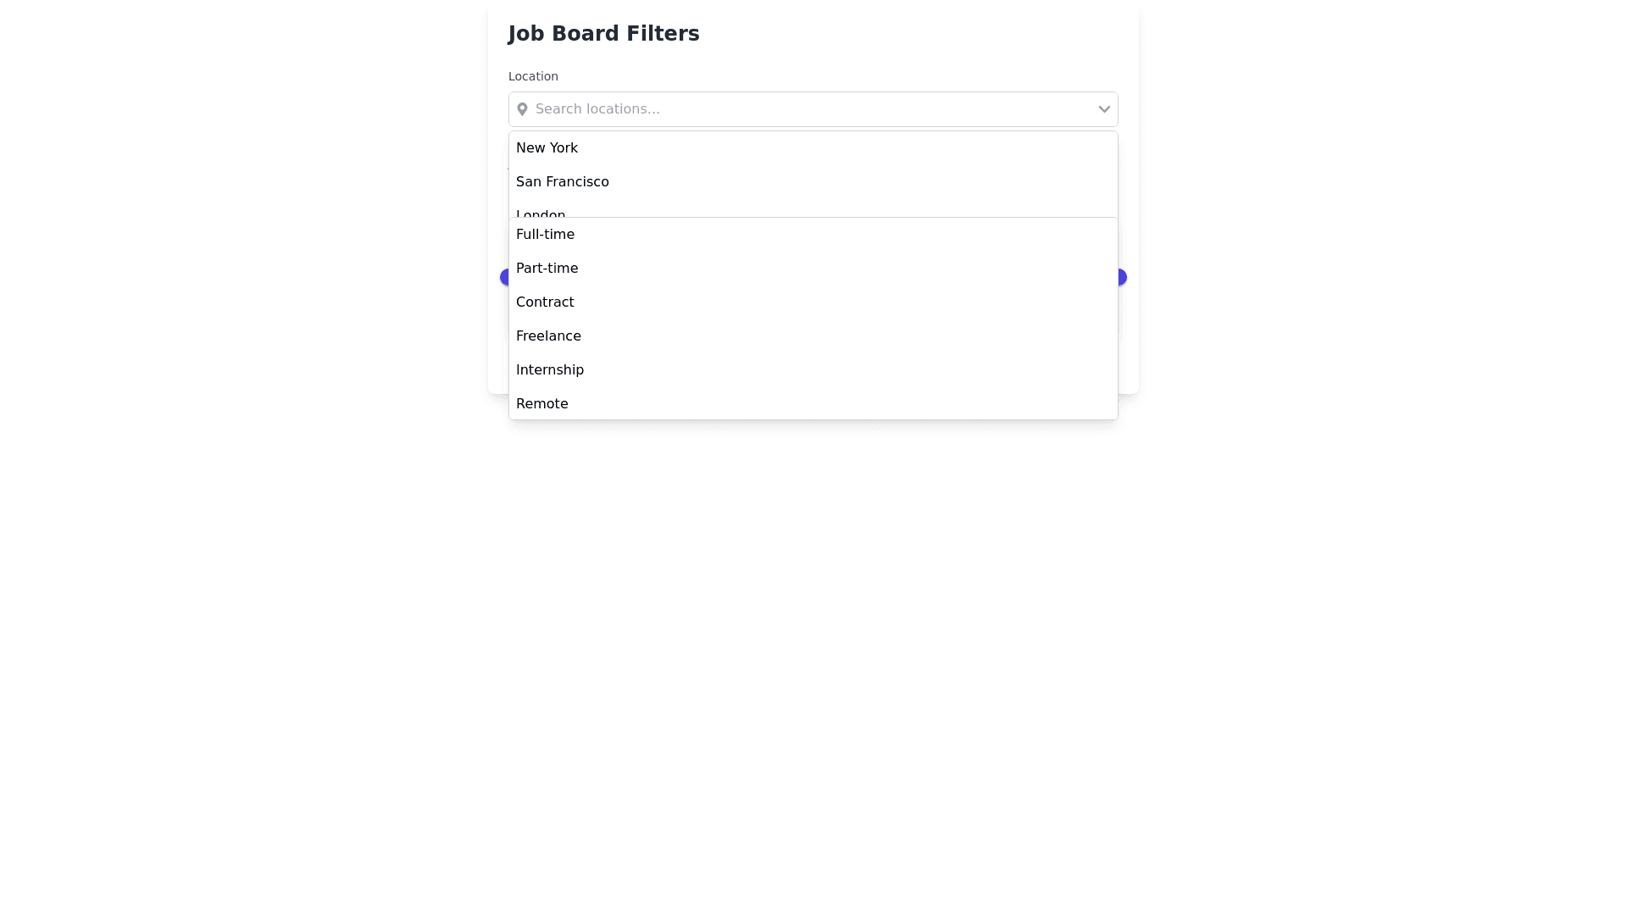
Task: Select the Full-time job type
Action: pyautogui.click(x=546, y=235)
